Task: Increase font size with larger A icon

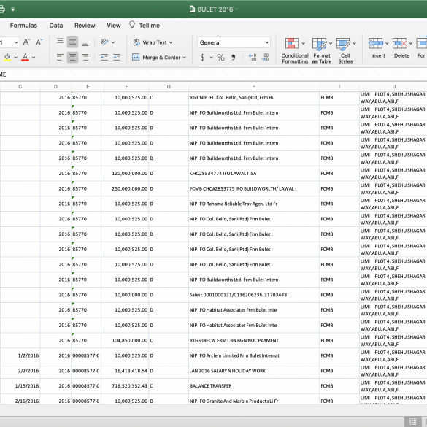Action: pyautogui.click(x=26, y=42)
